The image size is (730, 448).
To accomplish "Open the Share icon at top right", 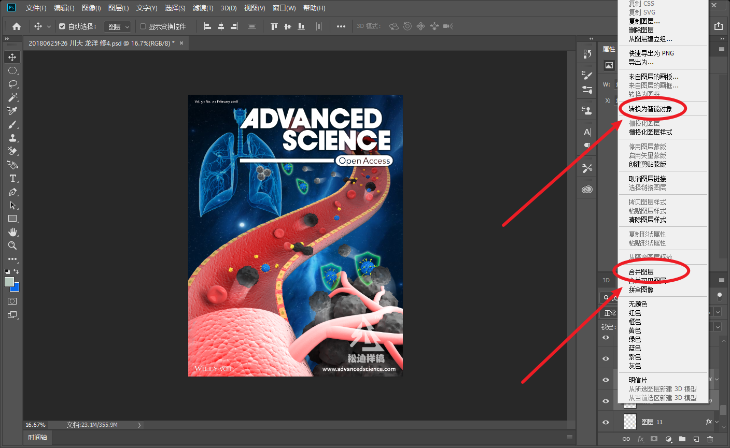I will (x=718, y=26).
